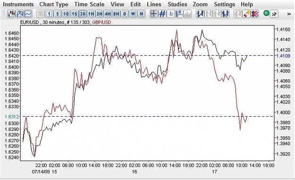Open the Lines menu

[x=154, y=4]
